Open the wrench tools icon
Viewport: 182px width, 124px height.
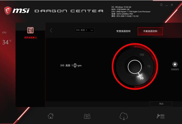pos(160,116)
